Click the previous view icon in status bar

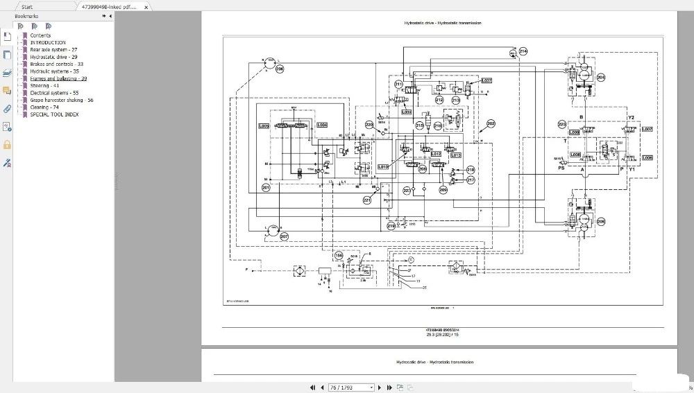click(x=400, y=387)
